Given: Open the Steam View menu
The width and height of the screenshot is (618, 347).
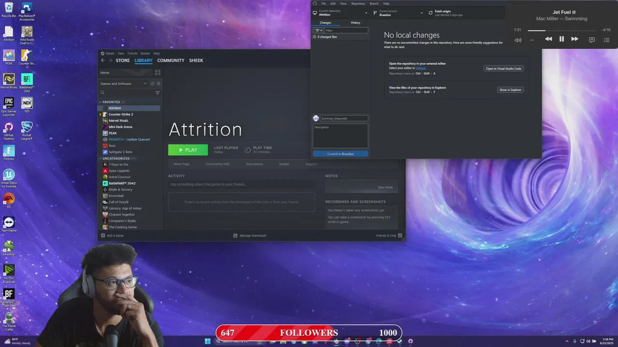Looking at the screenshot, I should coord(121,53).
